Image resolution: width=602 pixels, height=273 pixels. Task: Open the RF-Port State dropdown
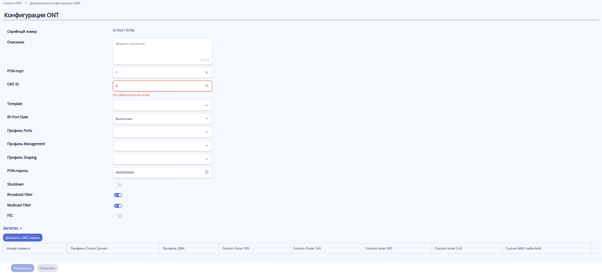pos(163,119)
